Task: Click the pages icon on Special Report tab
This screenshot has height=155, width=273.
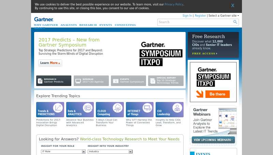Action: tap(153, 81)
